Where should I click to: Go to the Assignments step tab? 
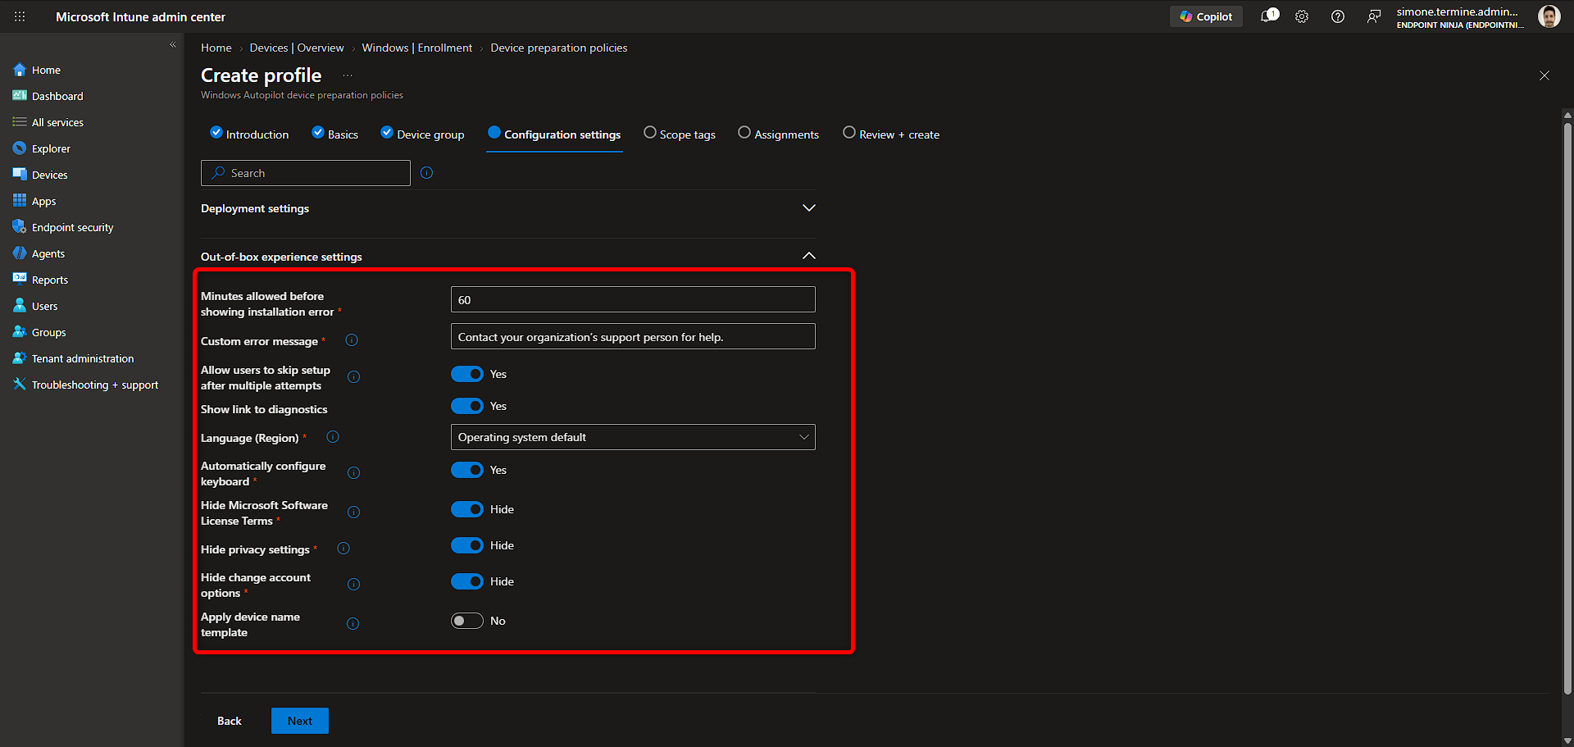point(778,134)
